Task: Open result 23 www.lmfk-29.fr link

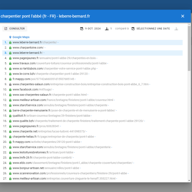Action: [x=42, y=158]
